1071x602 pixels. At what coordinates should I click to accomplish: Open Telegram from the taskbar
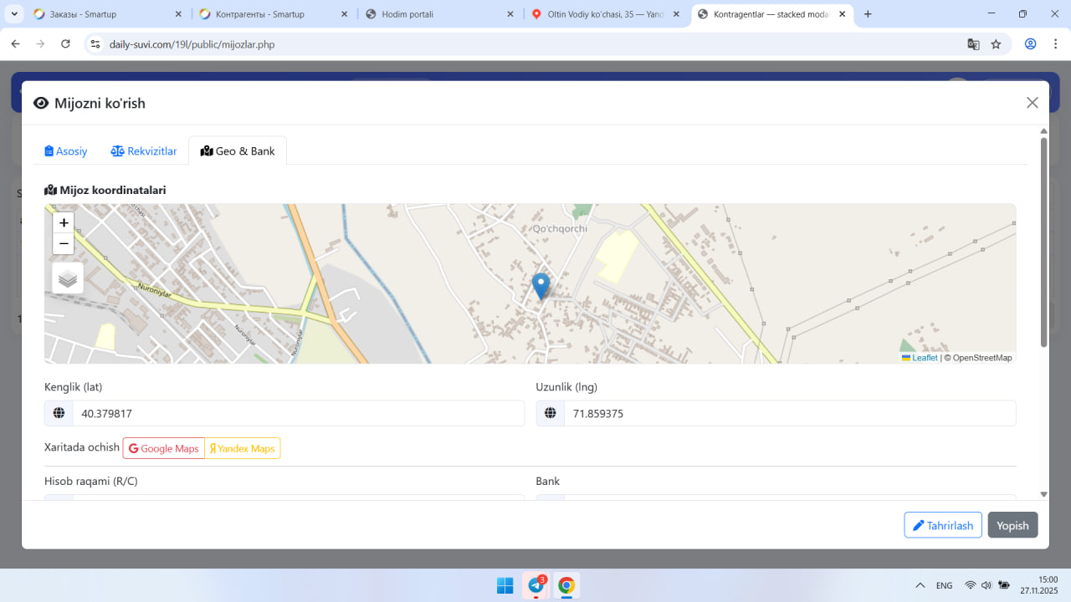[536, 585]
